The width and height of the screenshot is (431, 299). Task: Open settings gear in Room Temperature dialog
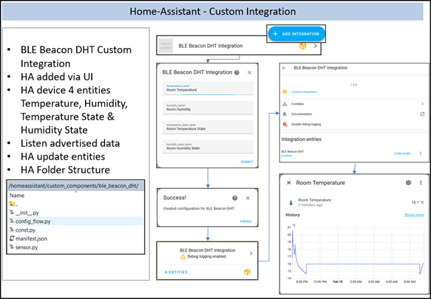(x=409, y=182)
